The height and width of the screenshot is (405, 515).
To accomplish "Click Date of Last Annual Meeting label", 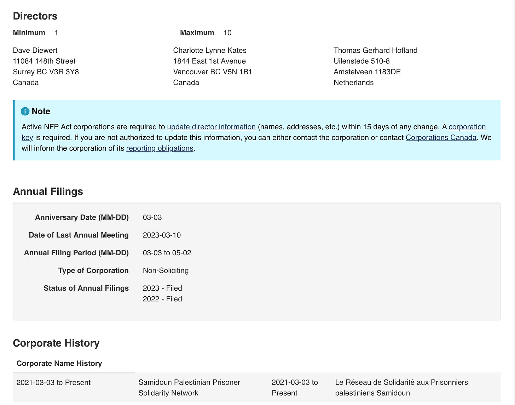I will pyautogui.click(x=79, y=235).
